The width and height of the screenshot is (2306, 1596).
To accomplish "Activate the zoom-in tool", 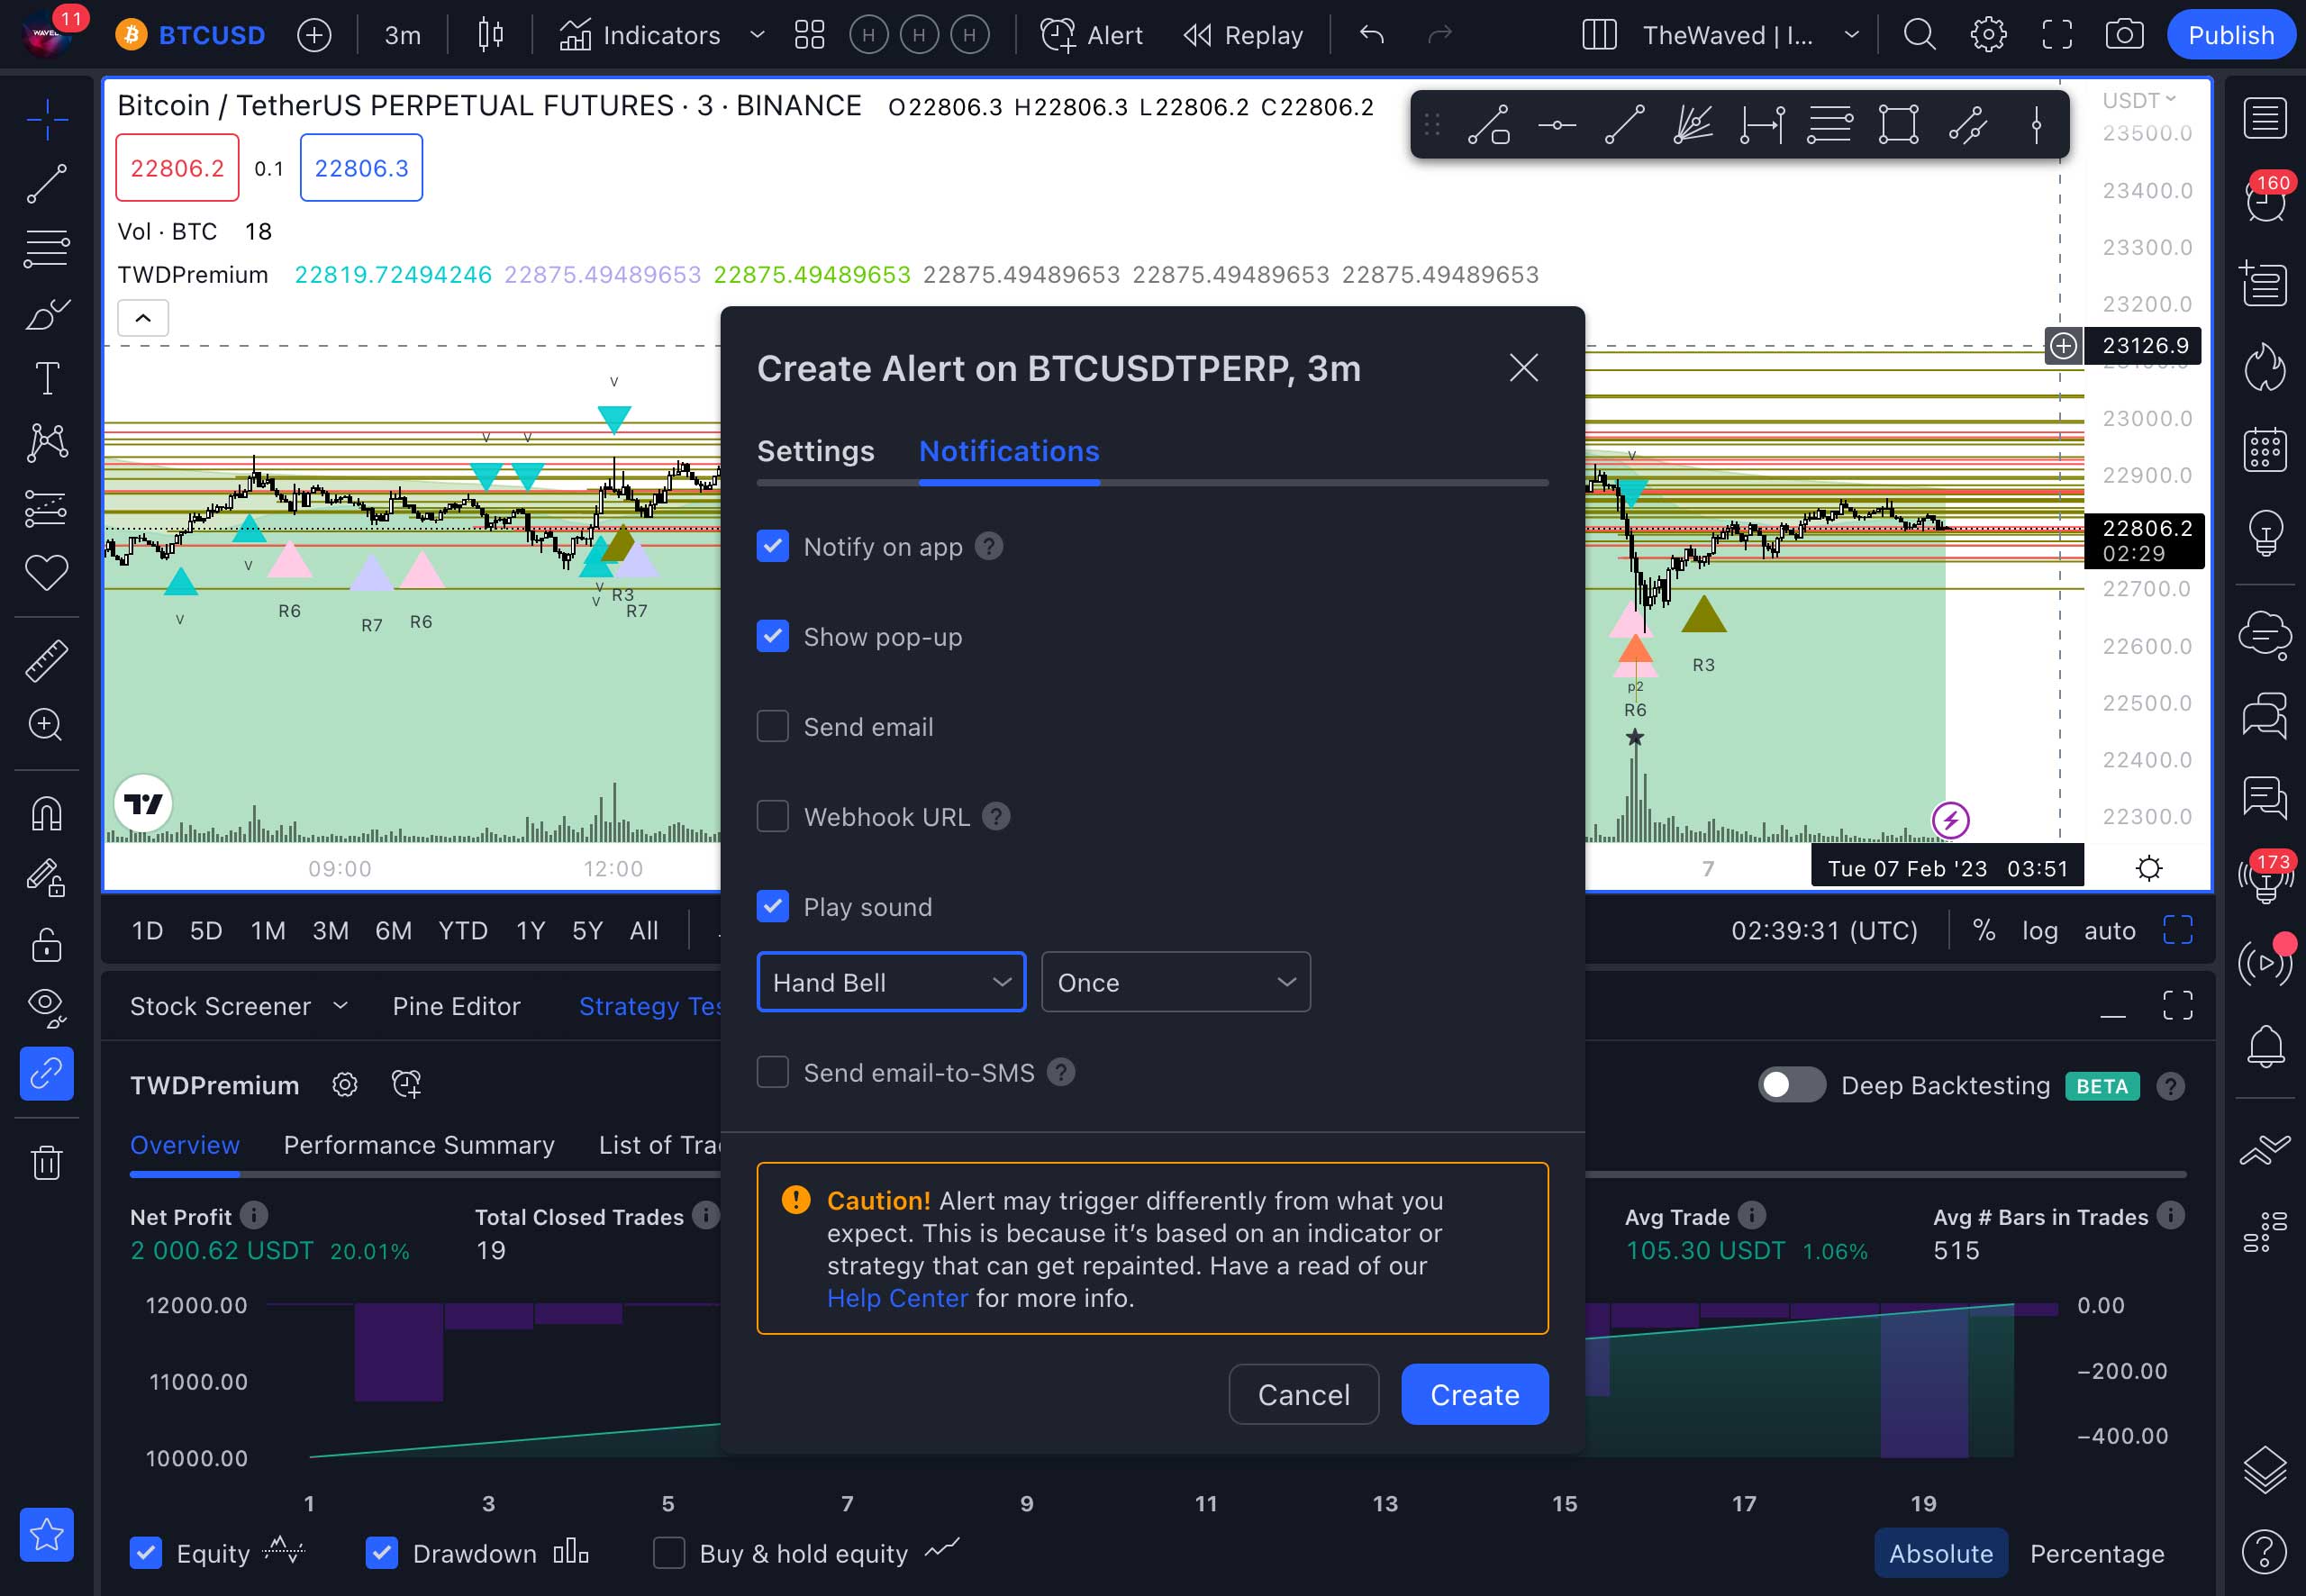I will tap(46, 725).
